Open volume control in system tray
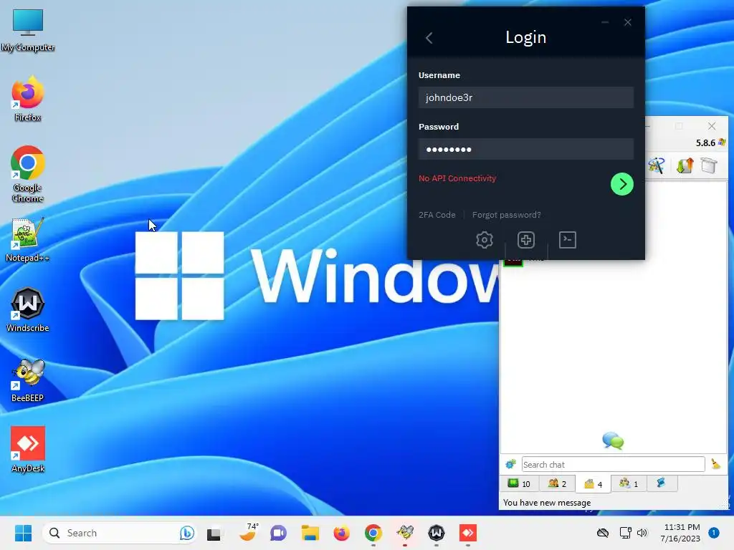 tap(642, 533)
